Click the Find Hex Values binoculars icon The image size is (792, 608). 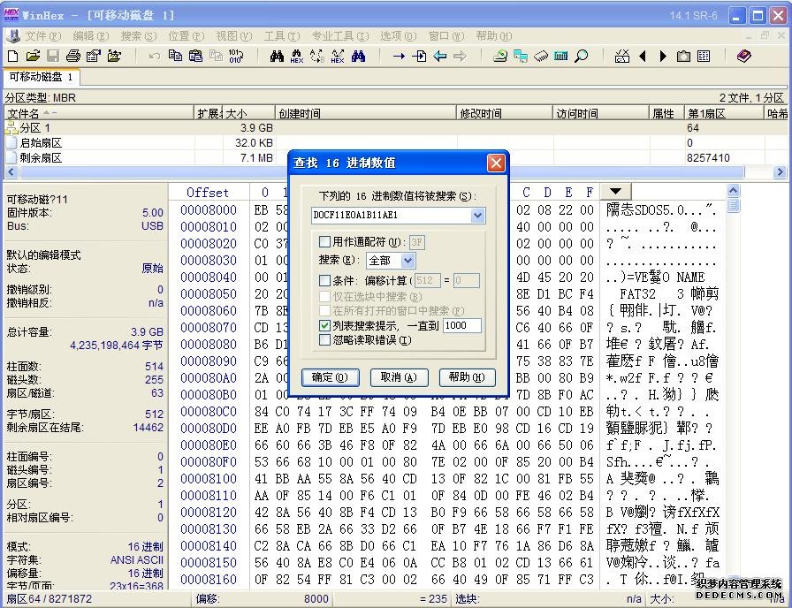coord(297,56)
